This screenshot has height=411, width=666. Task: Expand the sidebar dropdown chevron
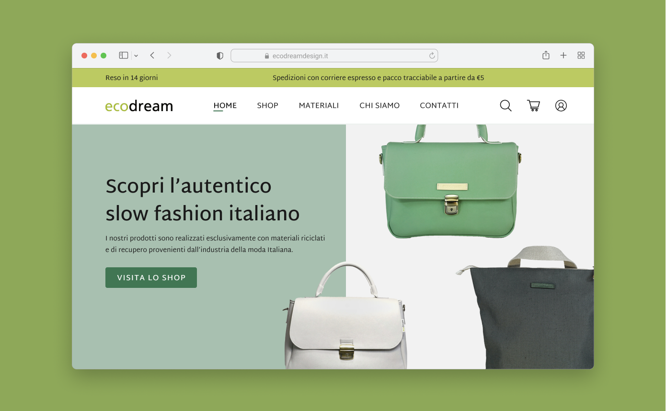click(x=136, y=56)
